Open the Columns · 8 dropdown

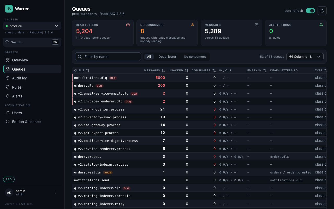pos(305,57)
